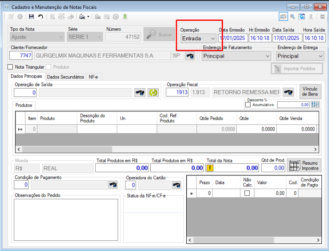Click the greyed cancel X circle icon in the toolbar
Screen dimensions: 329x251
[x=20, y=16]
